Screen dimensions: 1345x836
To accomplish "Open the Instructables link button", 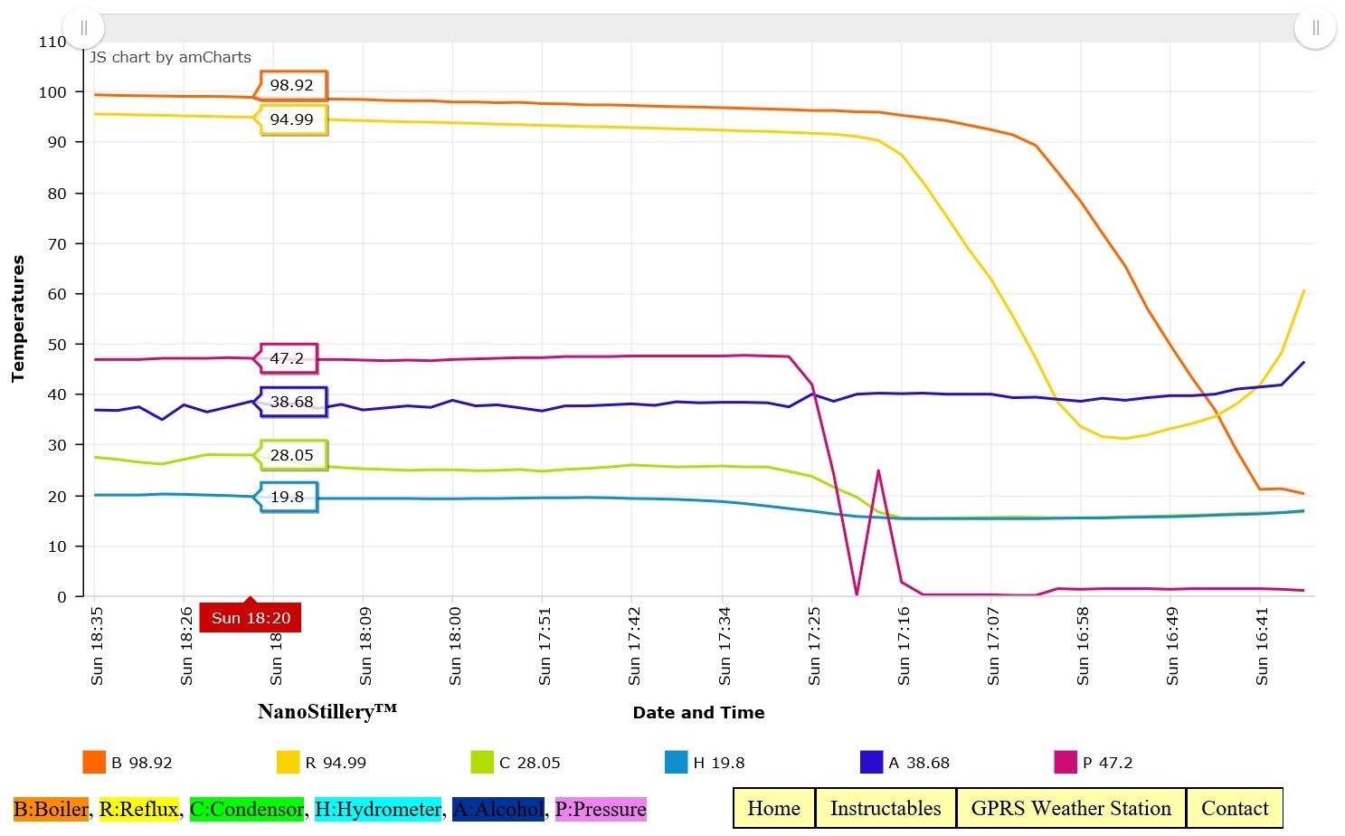I will [886, 808].
